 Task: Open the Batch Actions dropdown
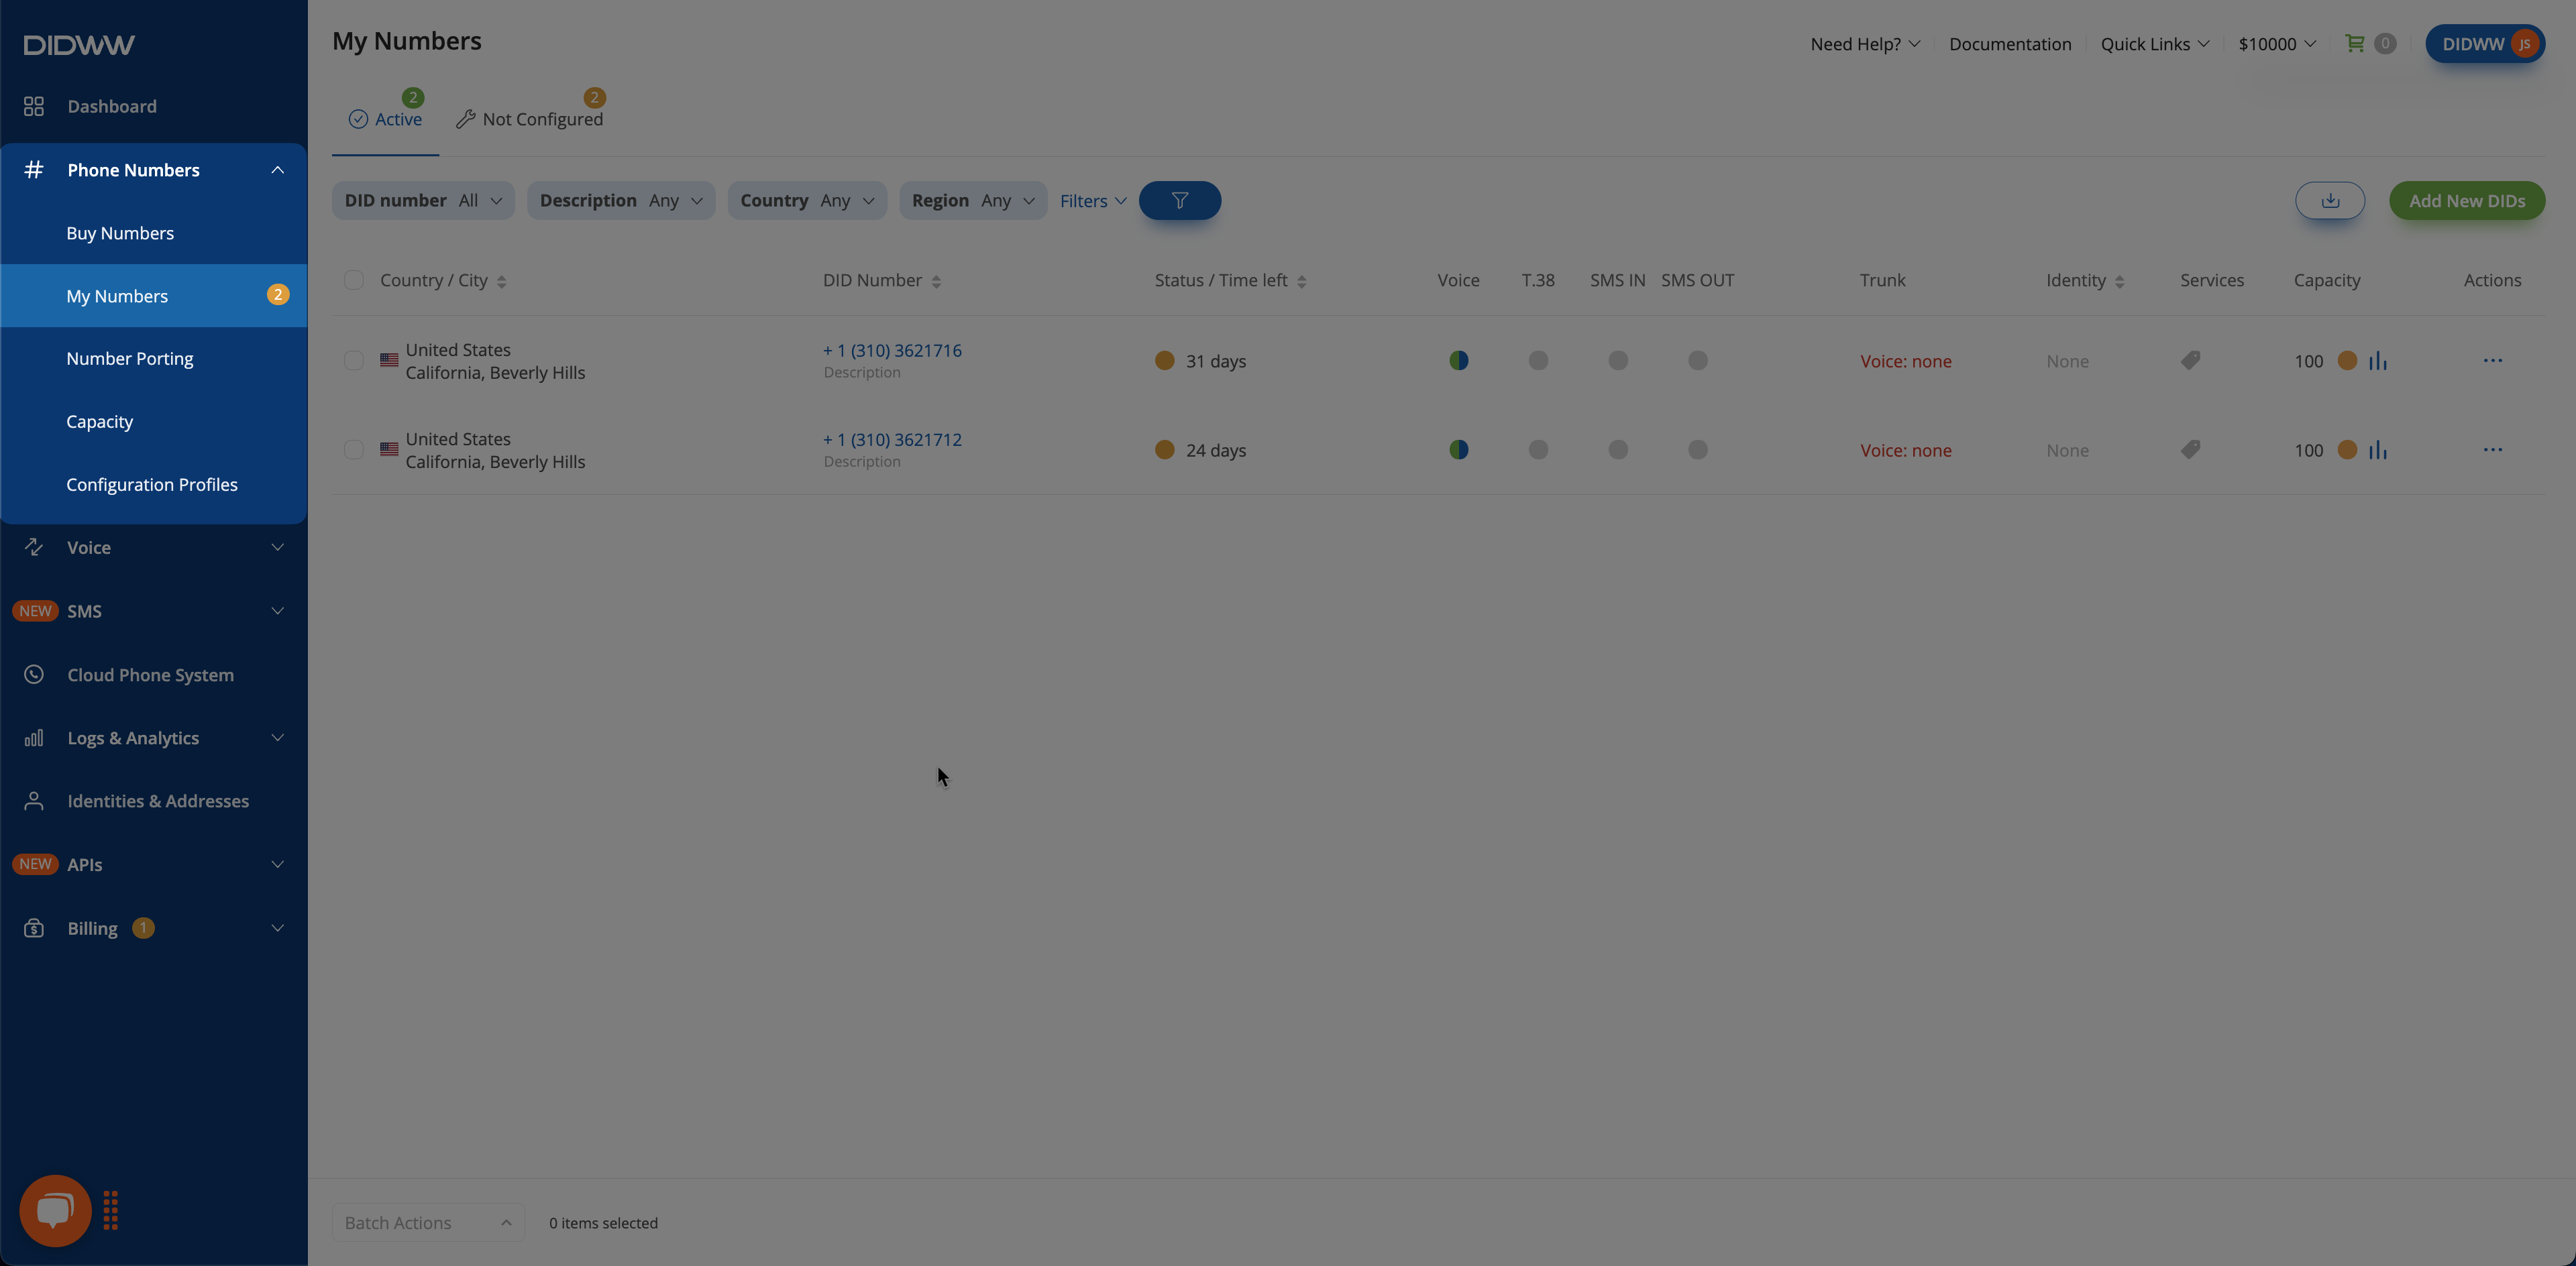point(427,1222)
